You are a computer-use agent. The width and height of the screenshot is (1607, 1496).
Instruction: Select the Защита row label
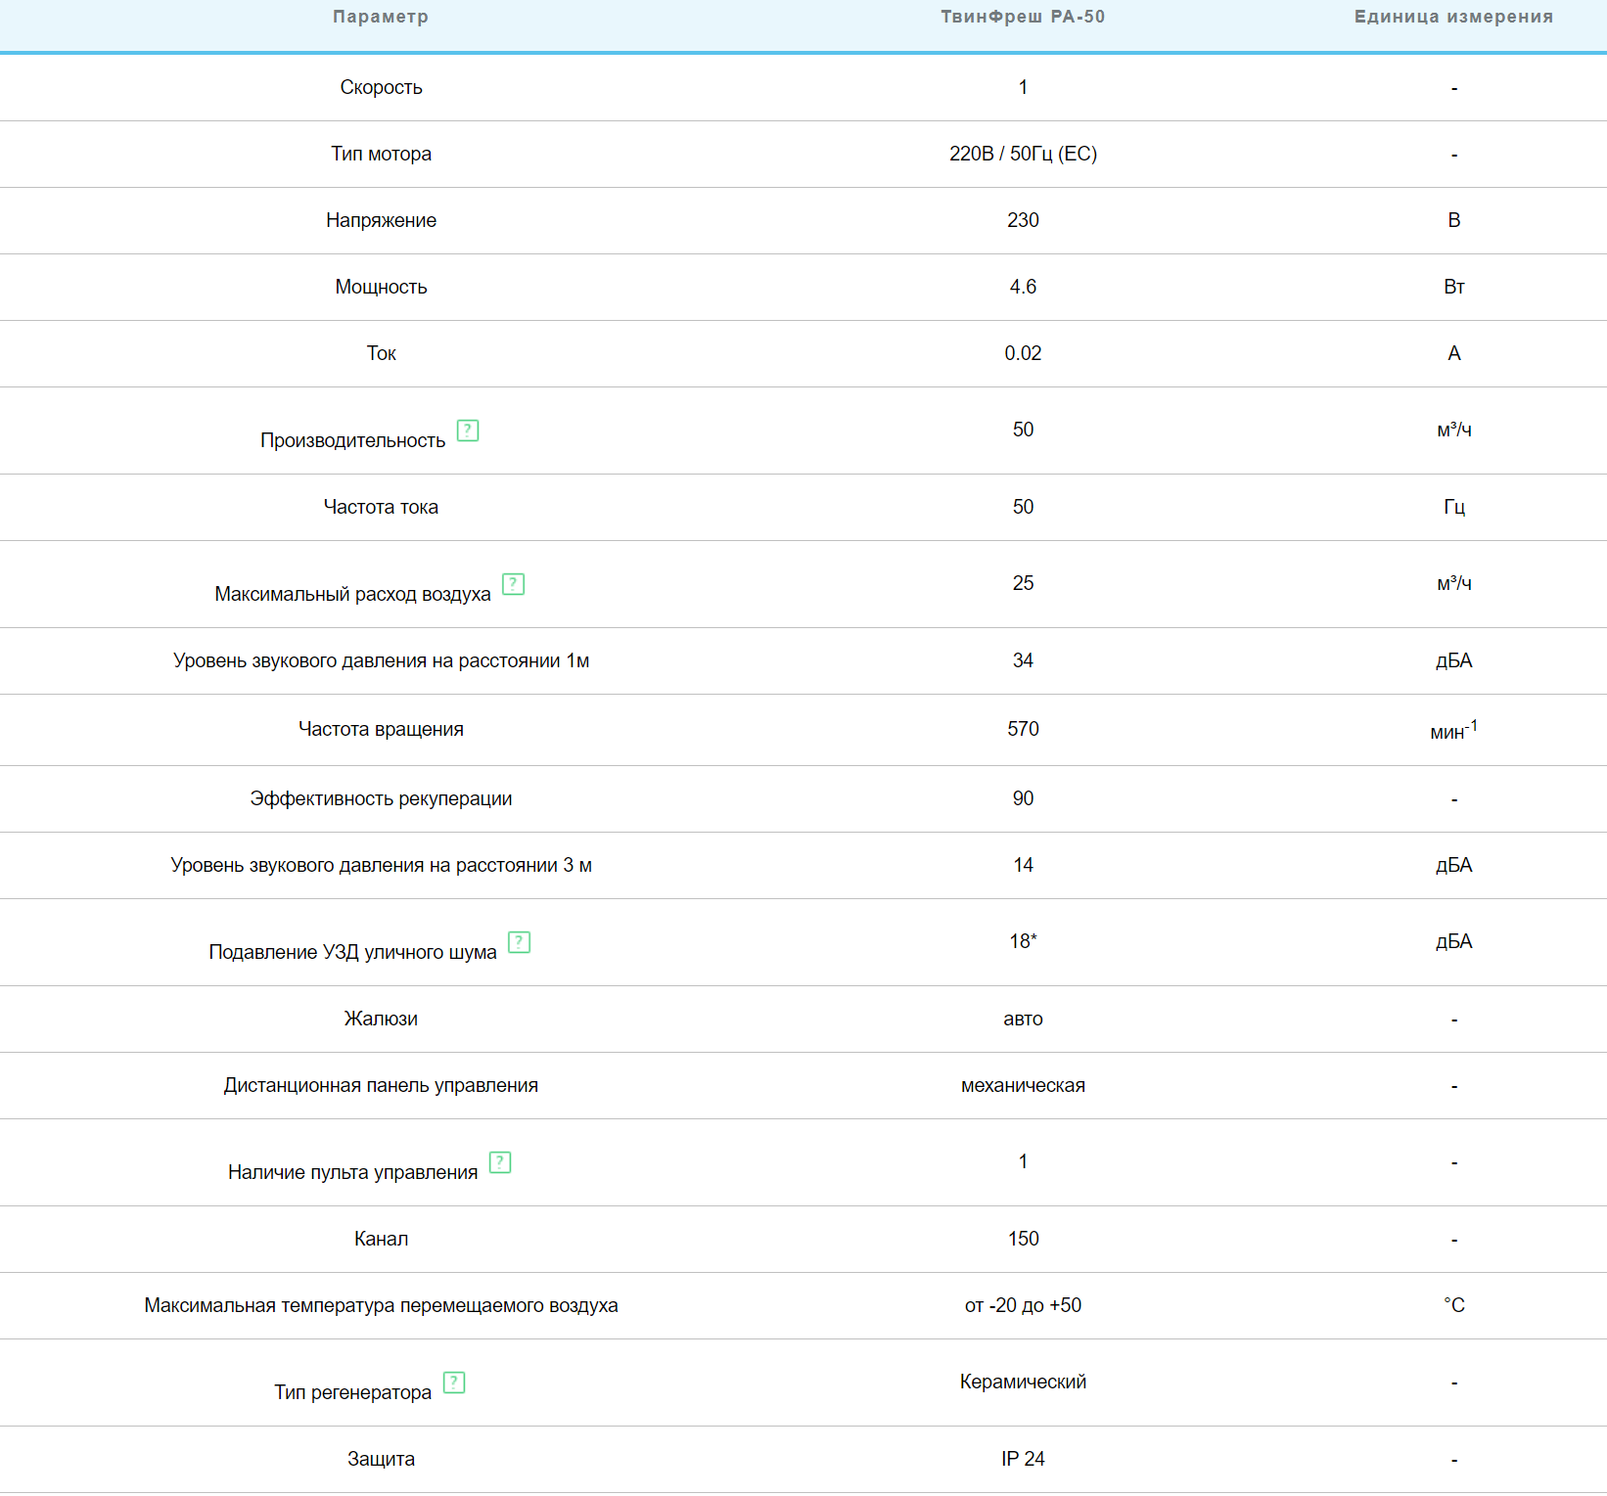381,1459
